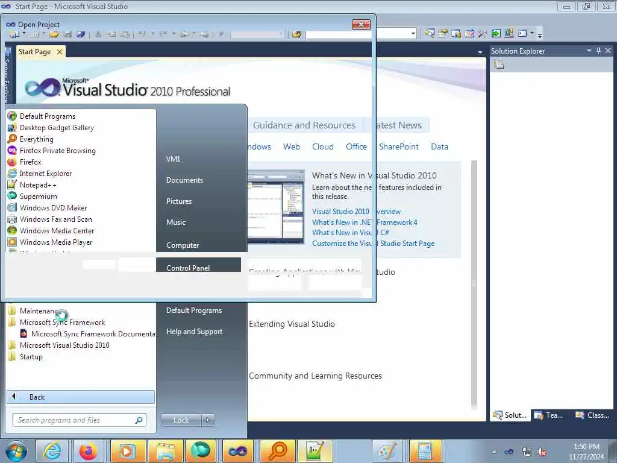This screenshot has height=463, width=617.
Task: Click the Search programs and files box
Action: 79,420
